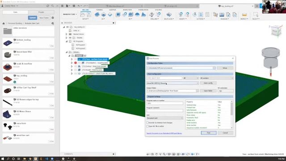Select the 3D Contour toolpath icon

[x=137, y=15]
